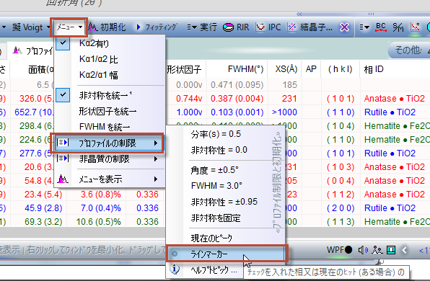Click the その他 button
This screenshot has height=281, width=430.
click(409, 50)
